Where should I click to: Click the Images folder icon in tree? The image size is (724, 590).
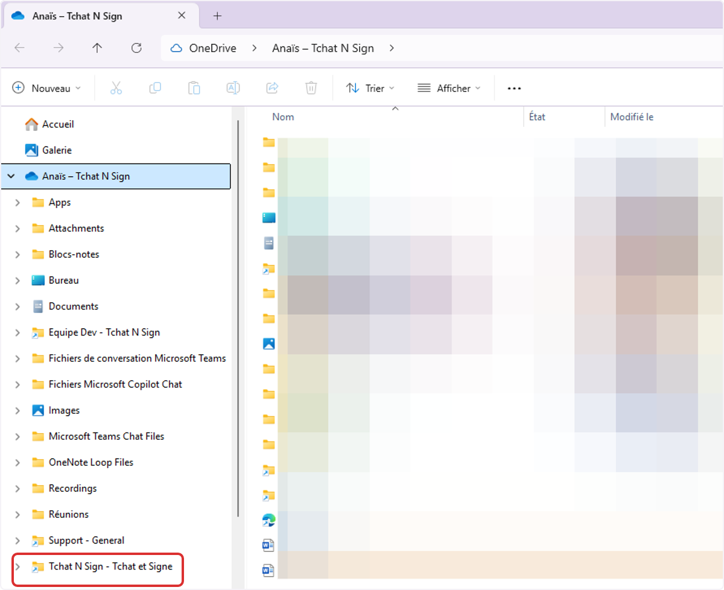tap(38, 410)
